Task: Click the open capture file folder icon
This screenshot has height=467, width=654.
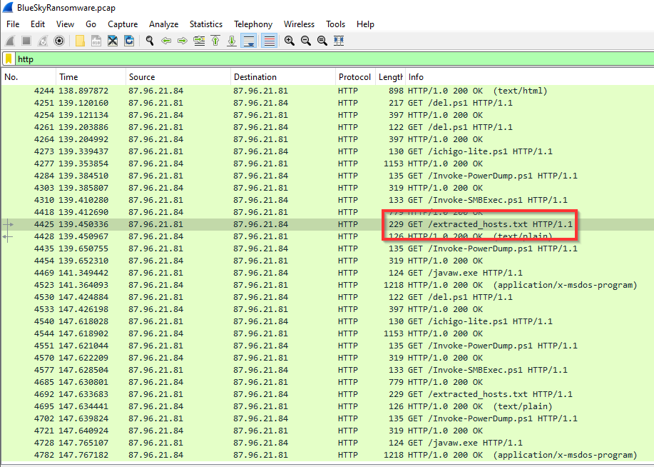Action: [80, 41]
